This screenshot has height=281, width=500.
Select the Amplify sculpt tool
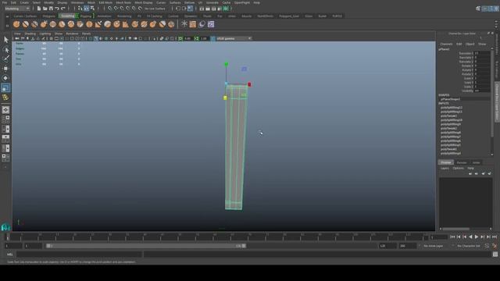(162, 24)
